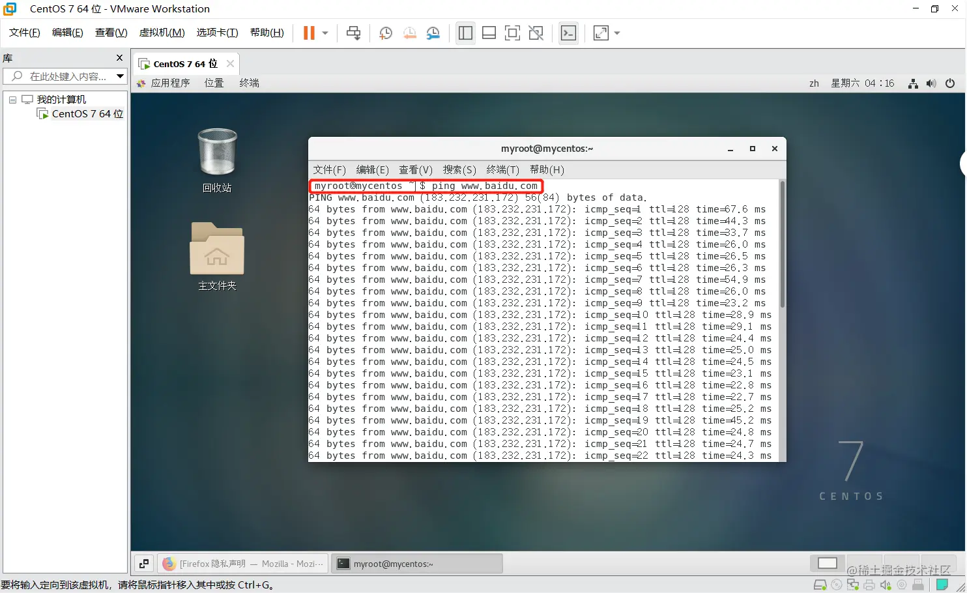Select 我的计算机 in library tree
The image size is (967, 593).
(61, 100)
